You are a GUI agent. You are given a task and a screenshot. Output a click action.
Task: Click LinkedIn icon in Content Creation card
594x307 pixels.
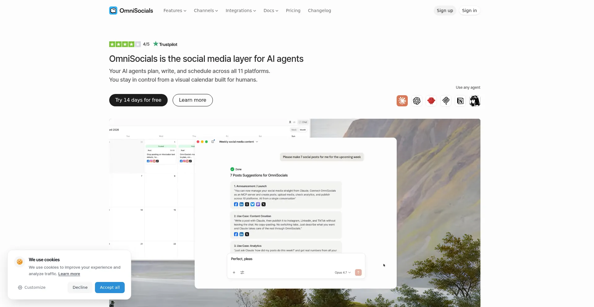[242, 234]
